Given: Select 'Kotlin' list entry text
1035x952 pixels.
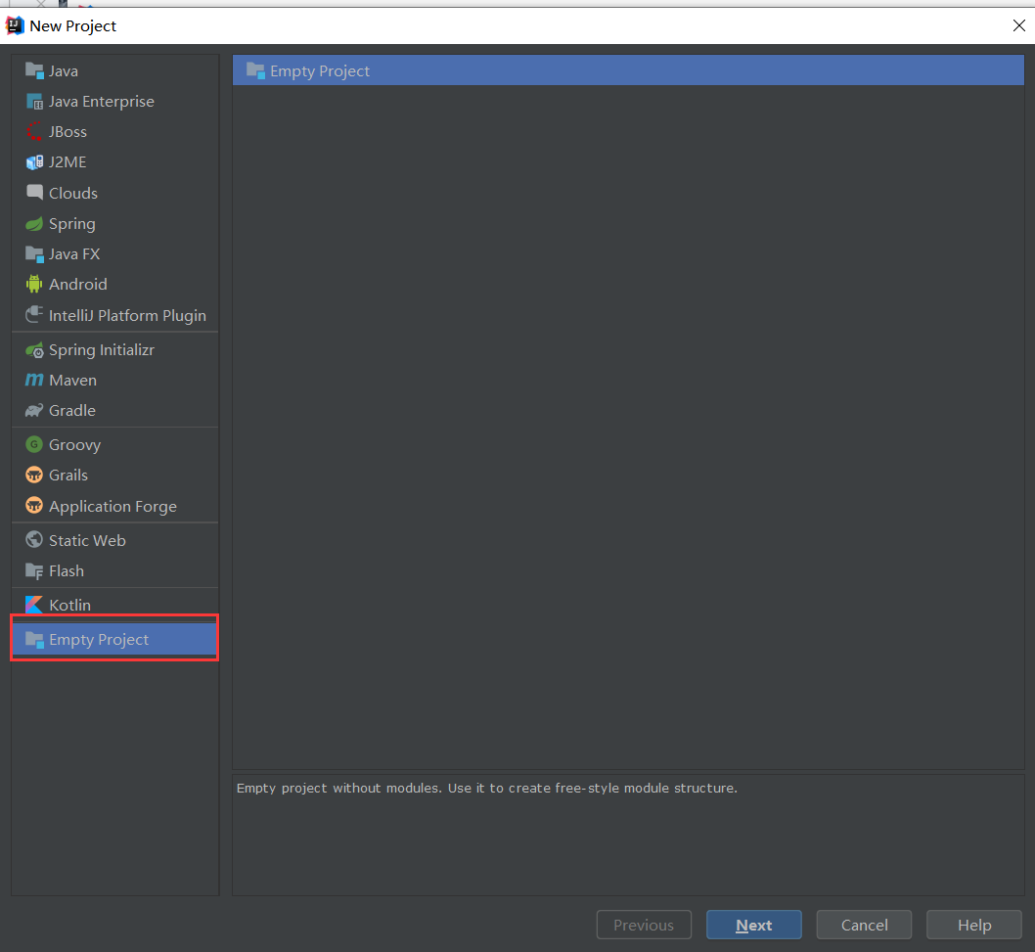Looking at the screenshot, I should pos(70,605).
